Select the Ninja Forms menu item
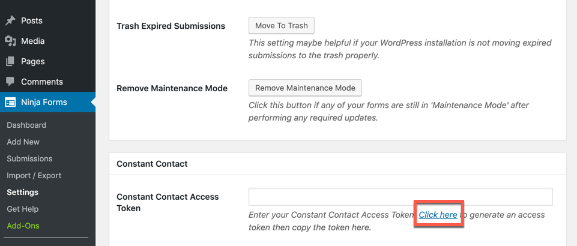Image resolution: width=577 pixels, height=246 pixels. coord(44,102)
